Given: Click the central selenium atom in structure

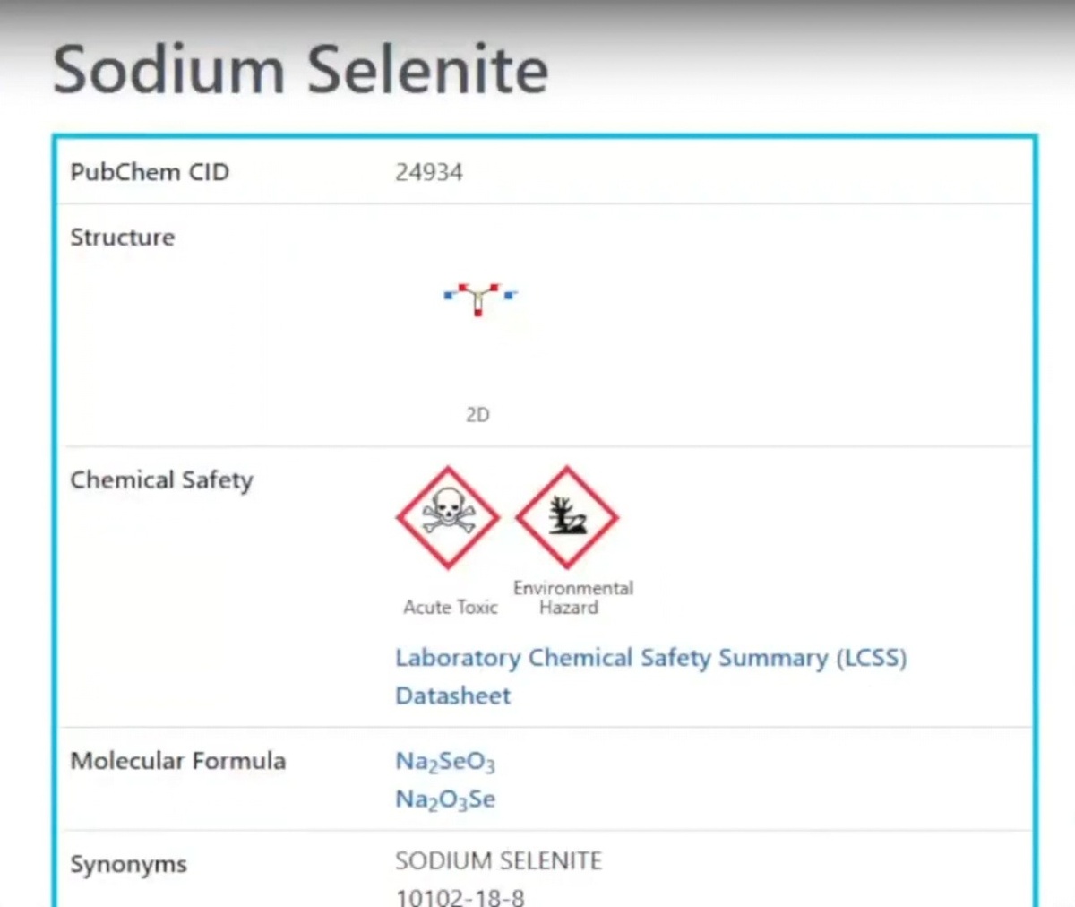Looking at the screenshot, I should (479, 292).
